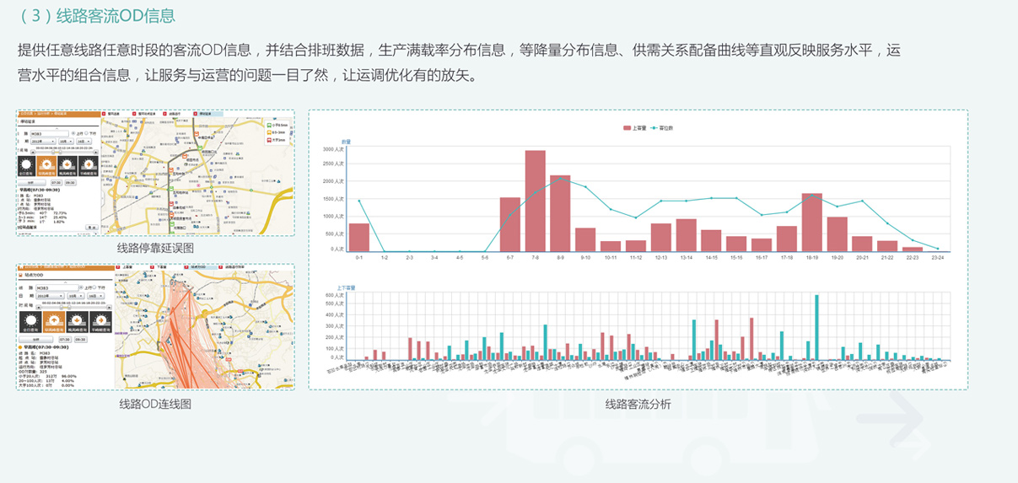Choose the evening peak query icon in delay panel

[x=67, y=165]
